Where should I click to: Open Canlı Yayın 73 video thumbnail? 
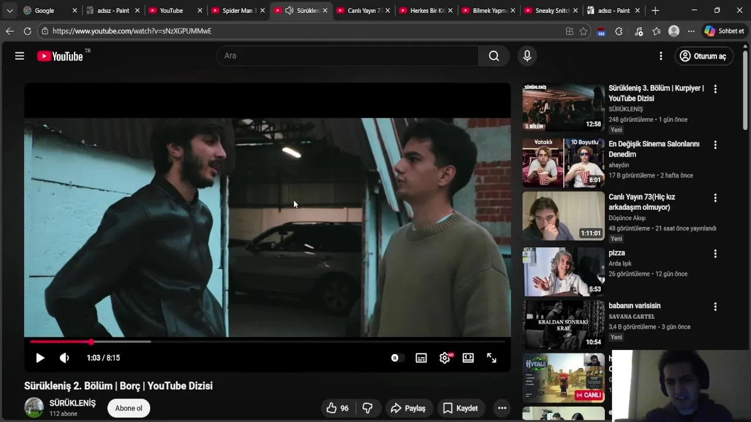click(563, 216)
